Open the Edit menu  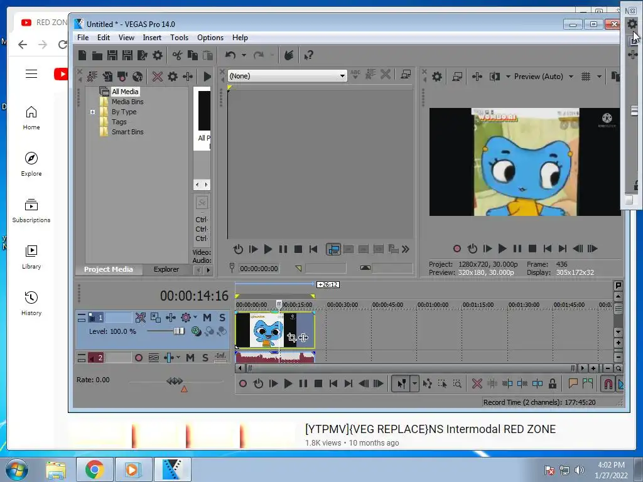(x=104, y=37)
